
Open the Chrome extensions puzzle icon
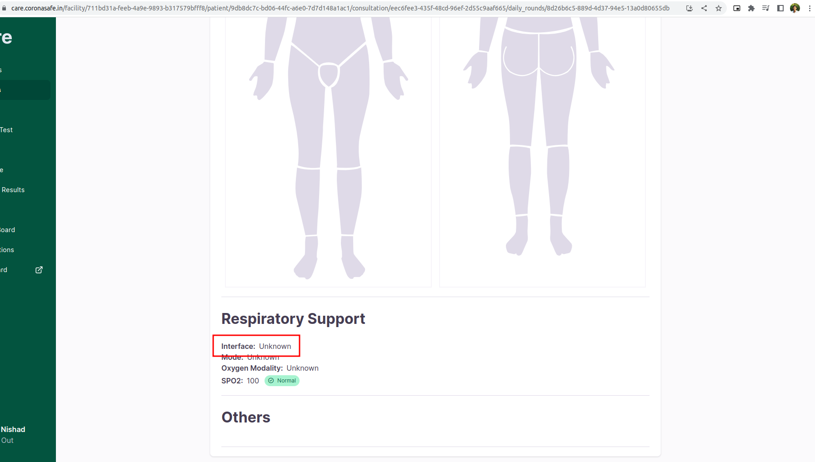coord(751,8)
